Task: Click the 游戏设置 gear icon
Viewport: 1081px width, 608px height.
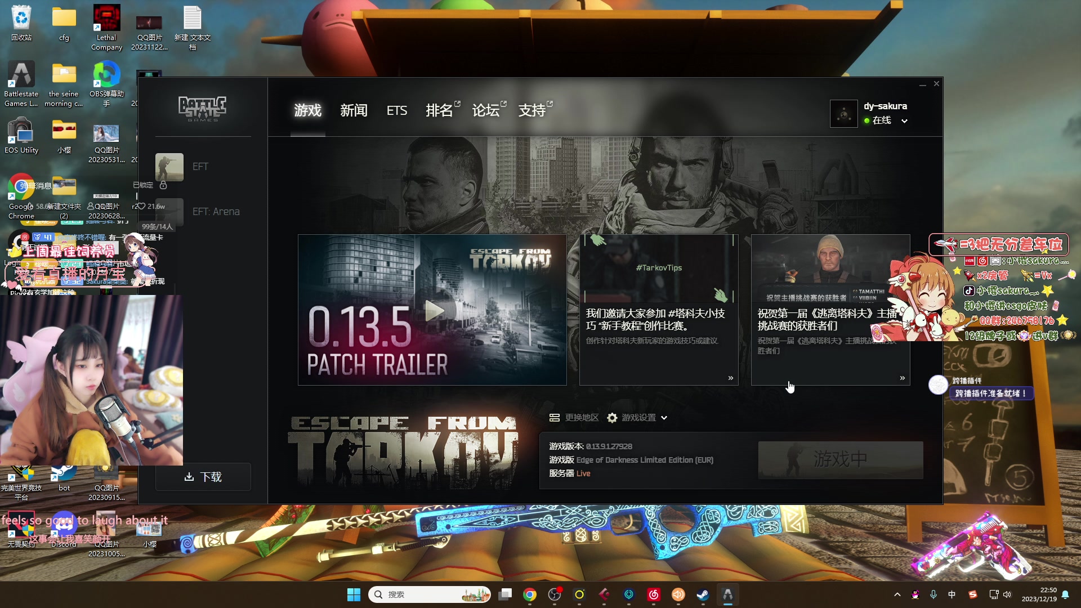Action: coord(612,418)
